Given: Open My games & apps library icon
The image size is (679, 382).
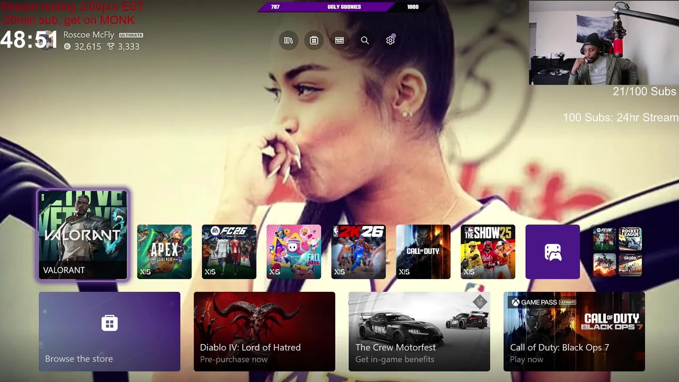Looking at the screenshot, I should pos(289,40).
